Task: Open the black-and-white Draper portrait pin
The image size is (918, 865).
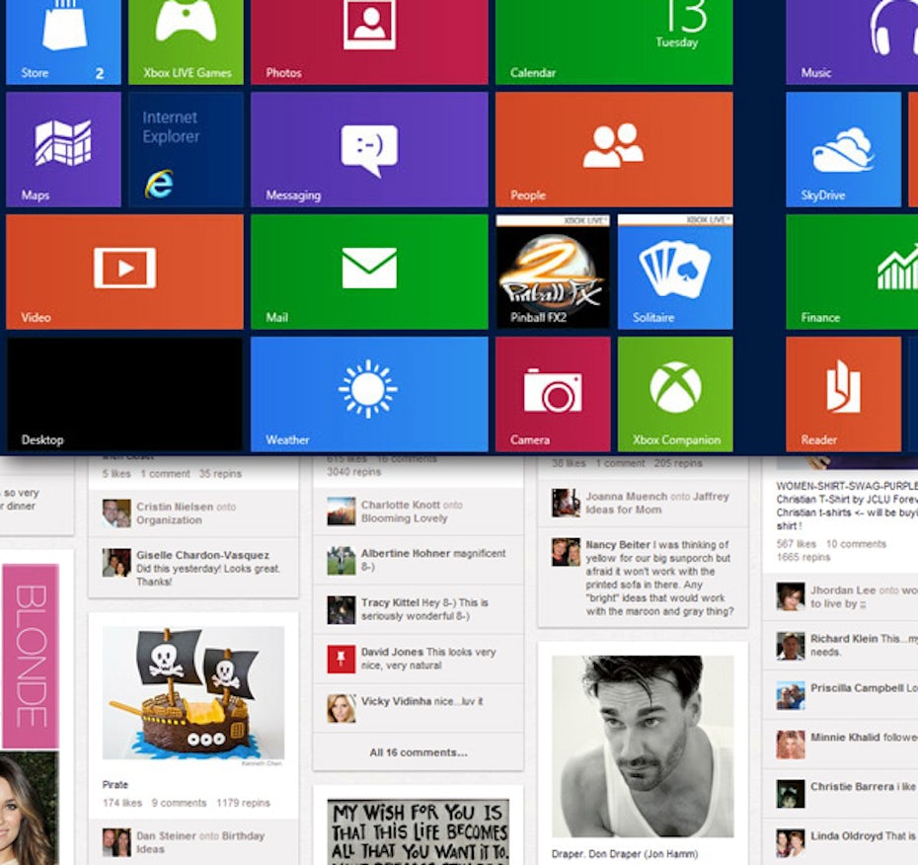Action: (642, 746)
